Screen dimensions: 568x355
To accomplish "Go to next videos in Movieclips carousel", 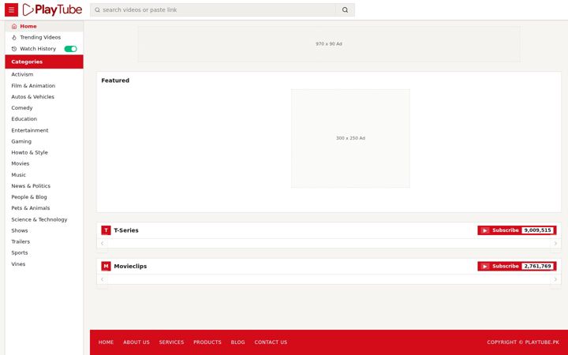I will click(555, 279).
